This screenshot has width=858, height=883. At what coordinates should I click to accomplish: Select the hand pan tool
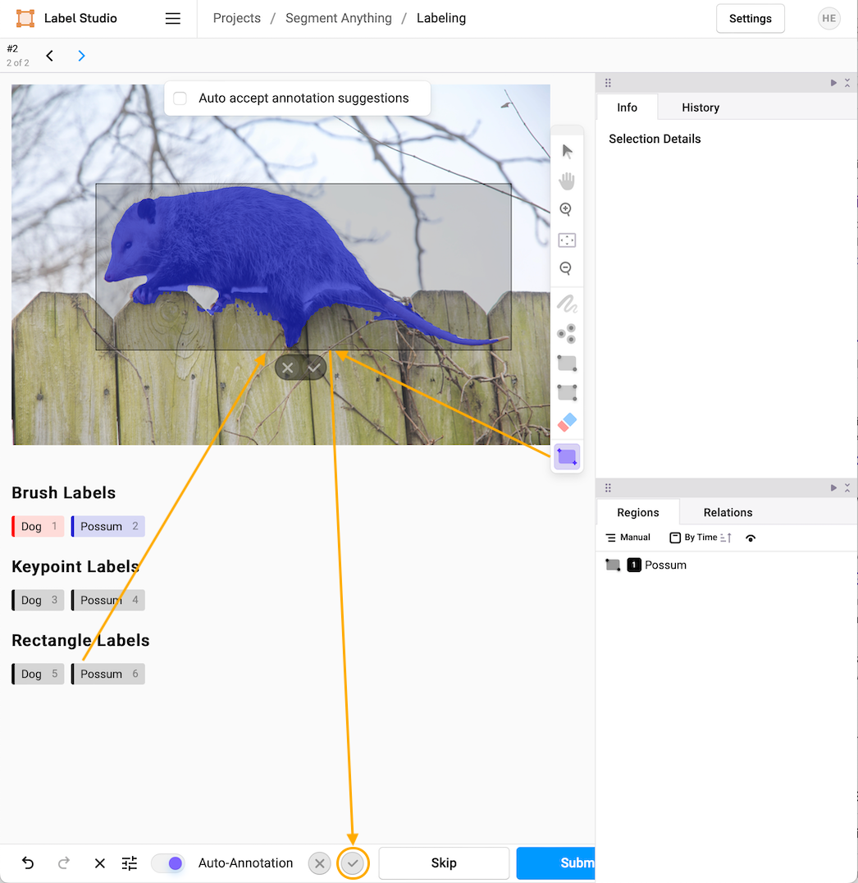[x=567, y=181]
